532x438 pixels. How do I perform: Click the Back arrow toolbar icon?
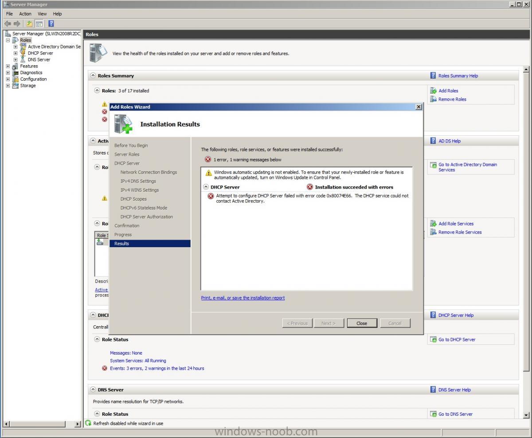[x=8, y=24]
